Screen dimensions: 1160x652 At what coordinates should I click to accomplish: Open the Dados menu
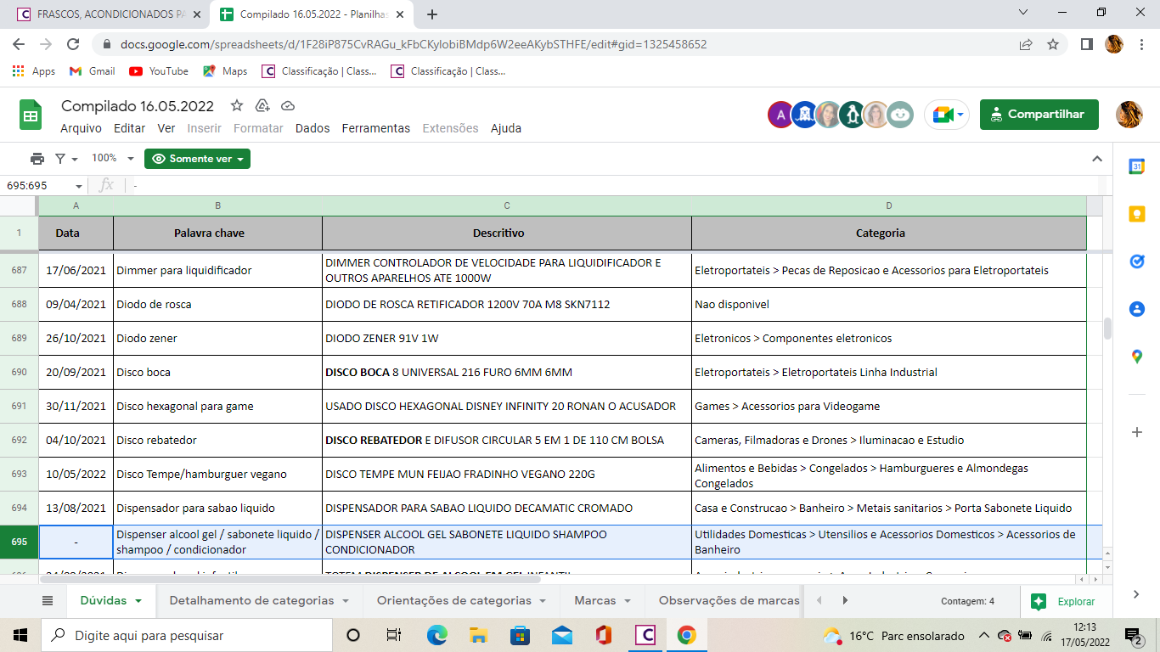[x=313, y=128]
